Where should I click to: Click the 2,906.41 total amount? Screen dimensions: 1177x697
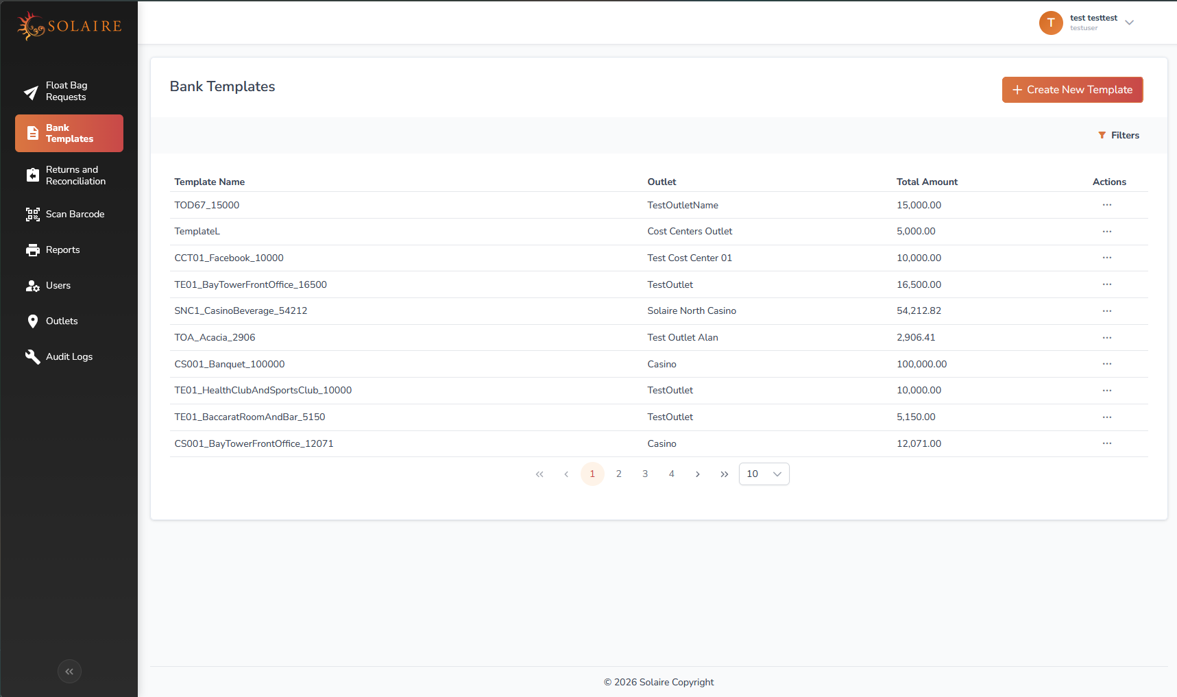pos(916,338)
